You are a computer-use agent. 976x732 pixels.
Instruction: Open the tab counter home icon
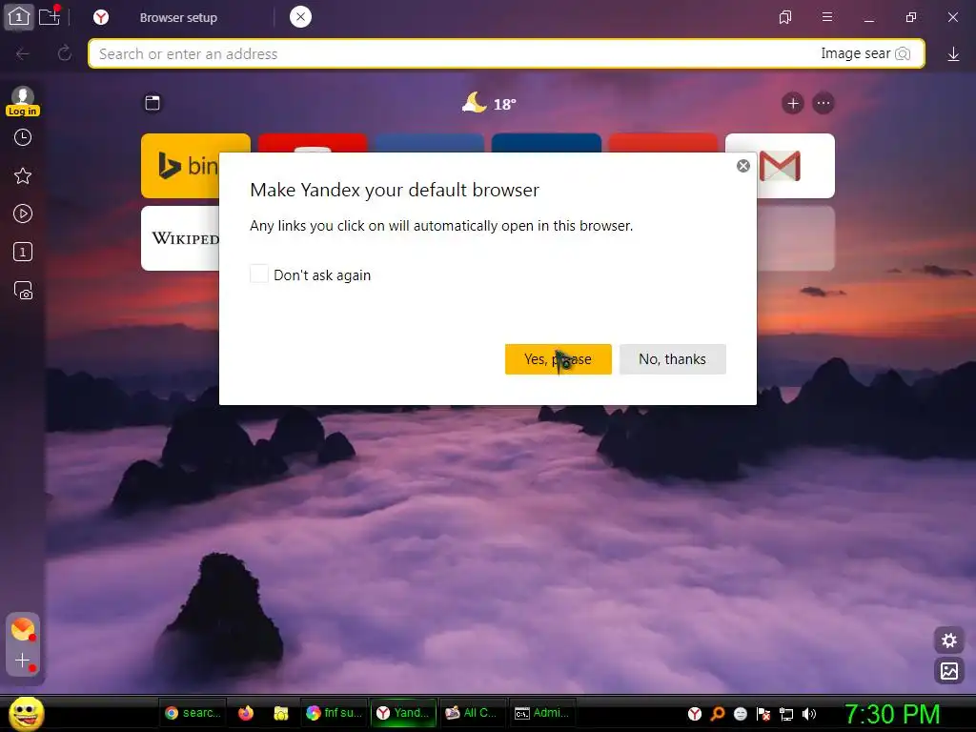pyautogui.click(x=19, y=17)
